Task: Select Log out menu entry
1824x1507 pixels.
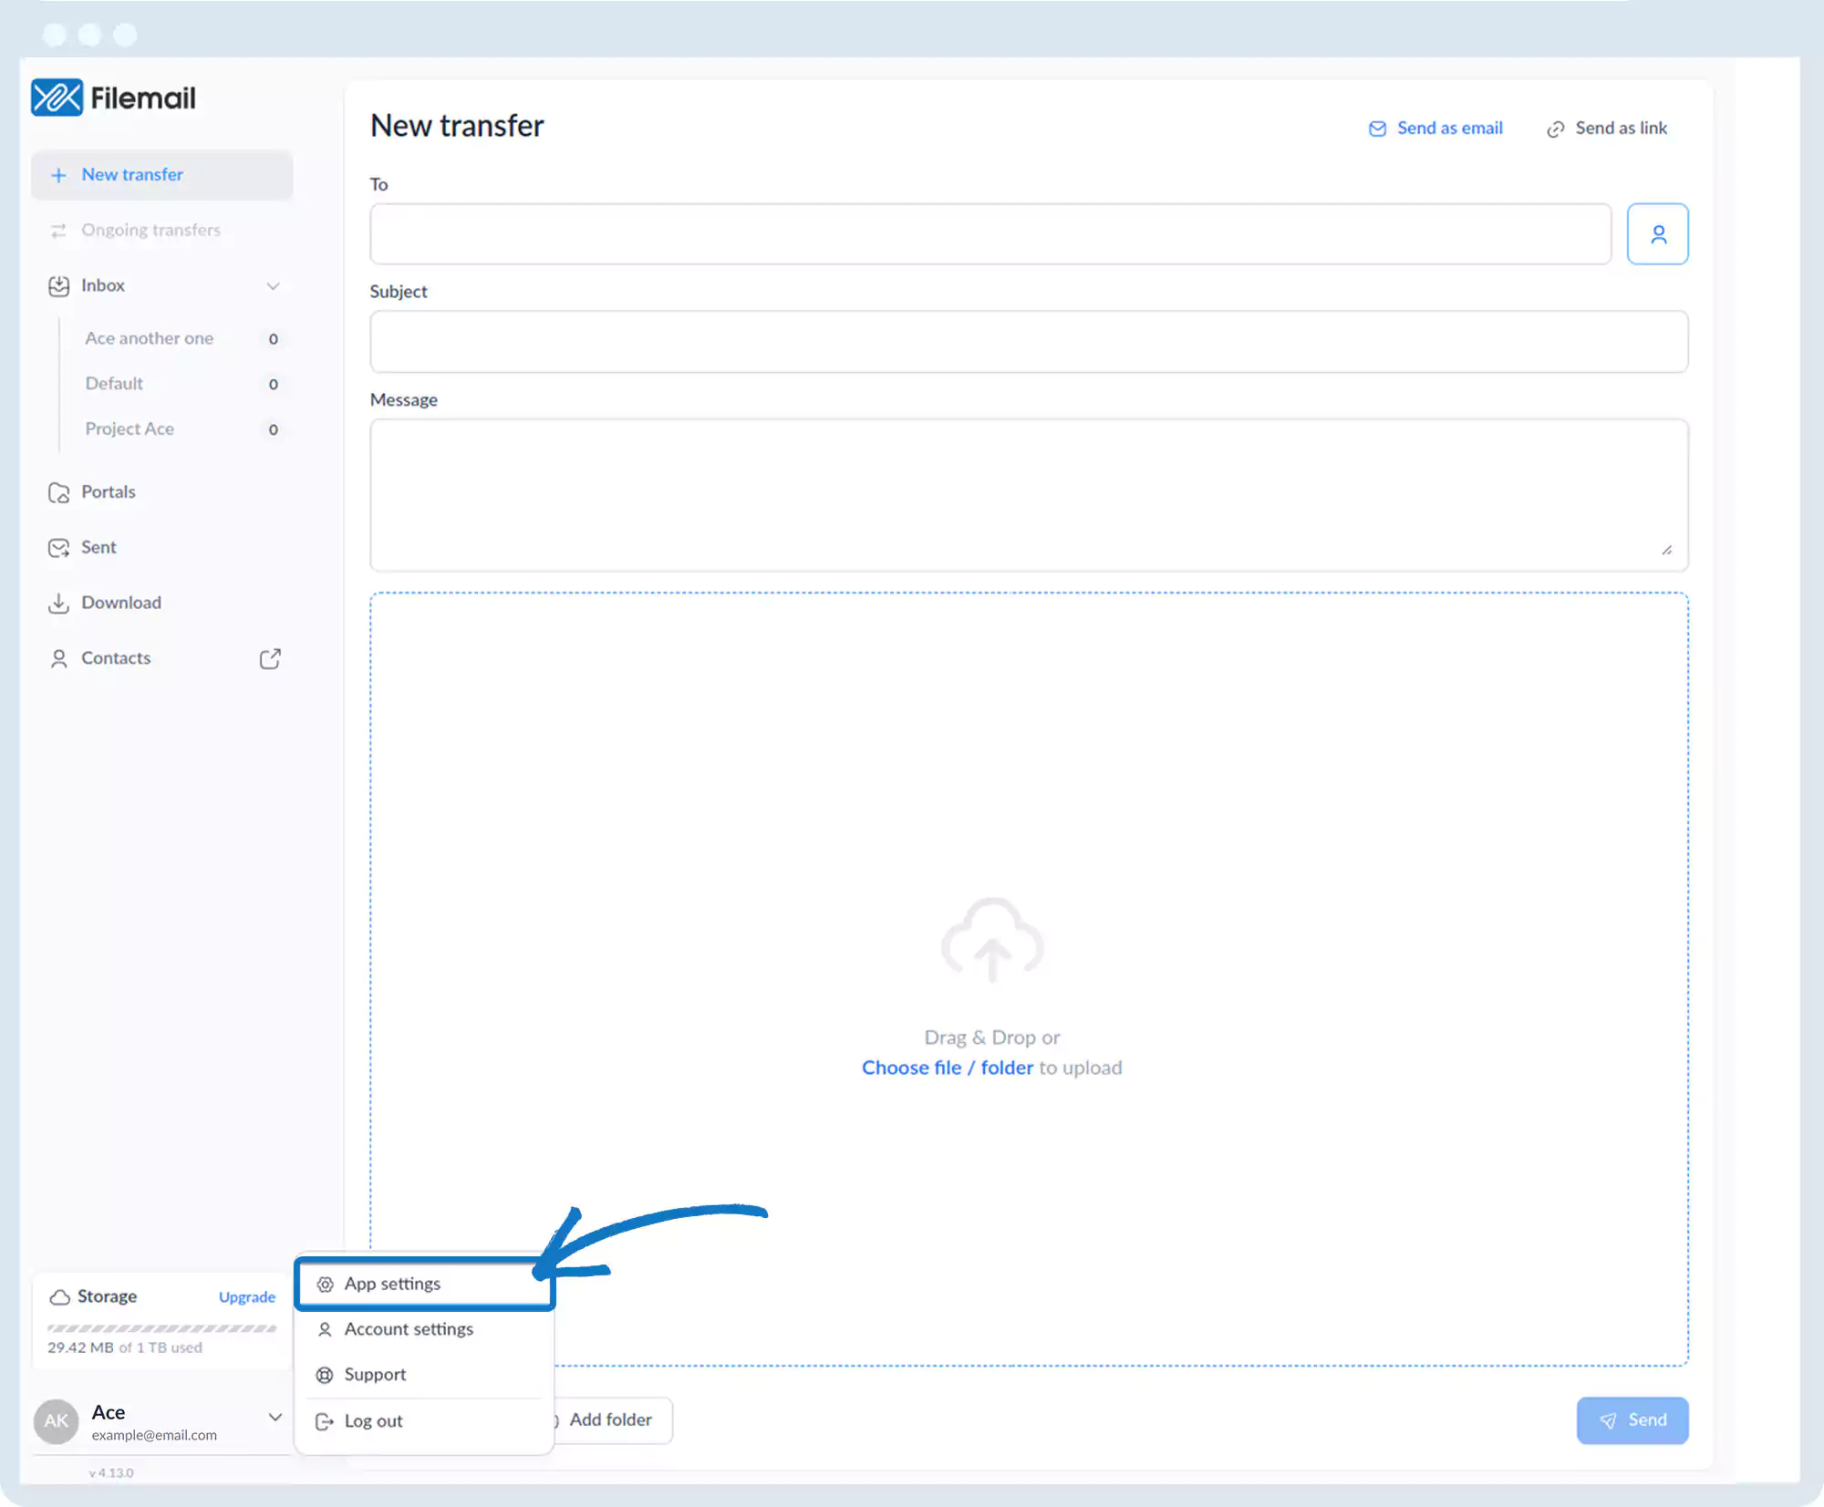Action: click(373, 1421)
